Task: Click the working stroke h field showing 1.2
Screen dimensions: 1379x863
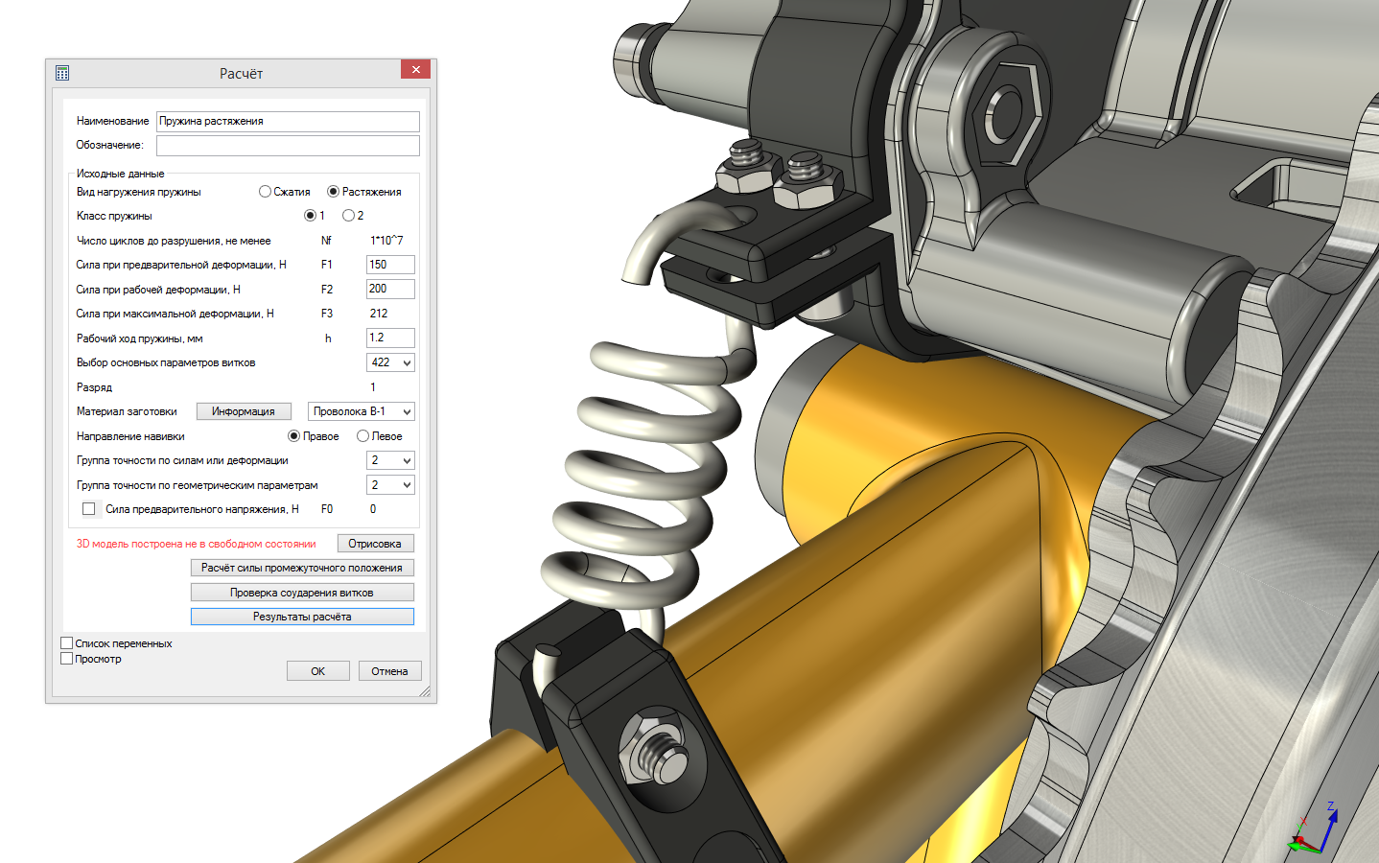Action: pos(390,338)
